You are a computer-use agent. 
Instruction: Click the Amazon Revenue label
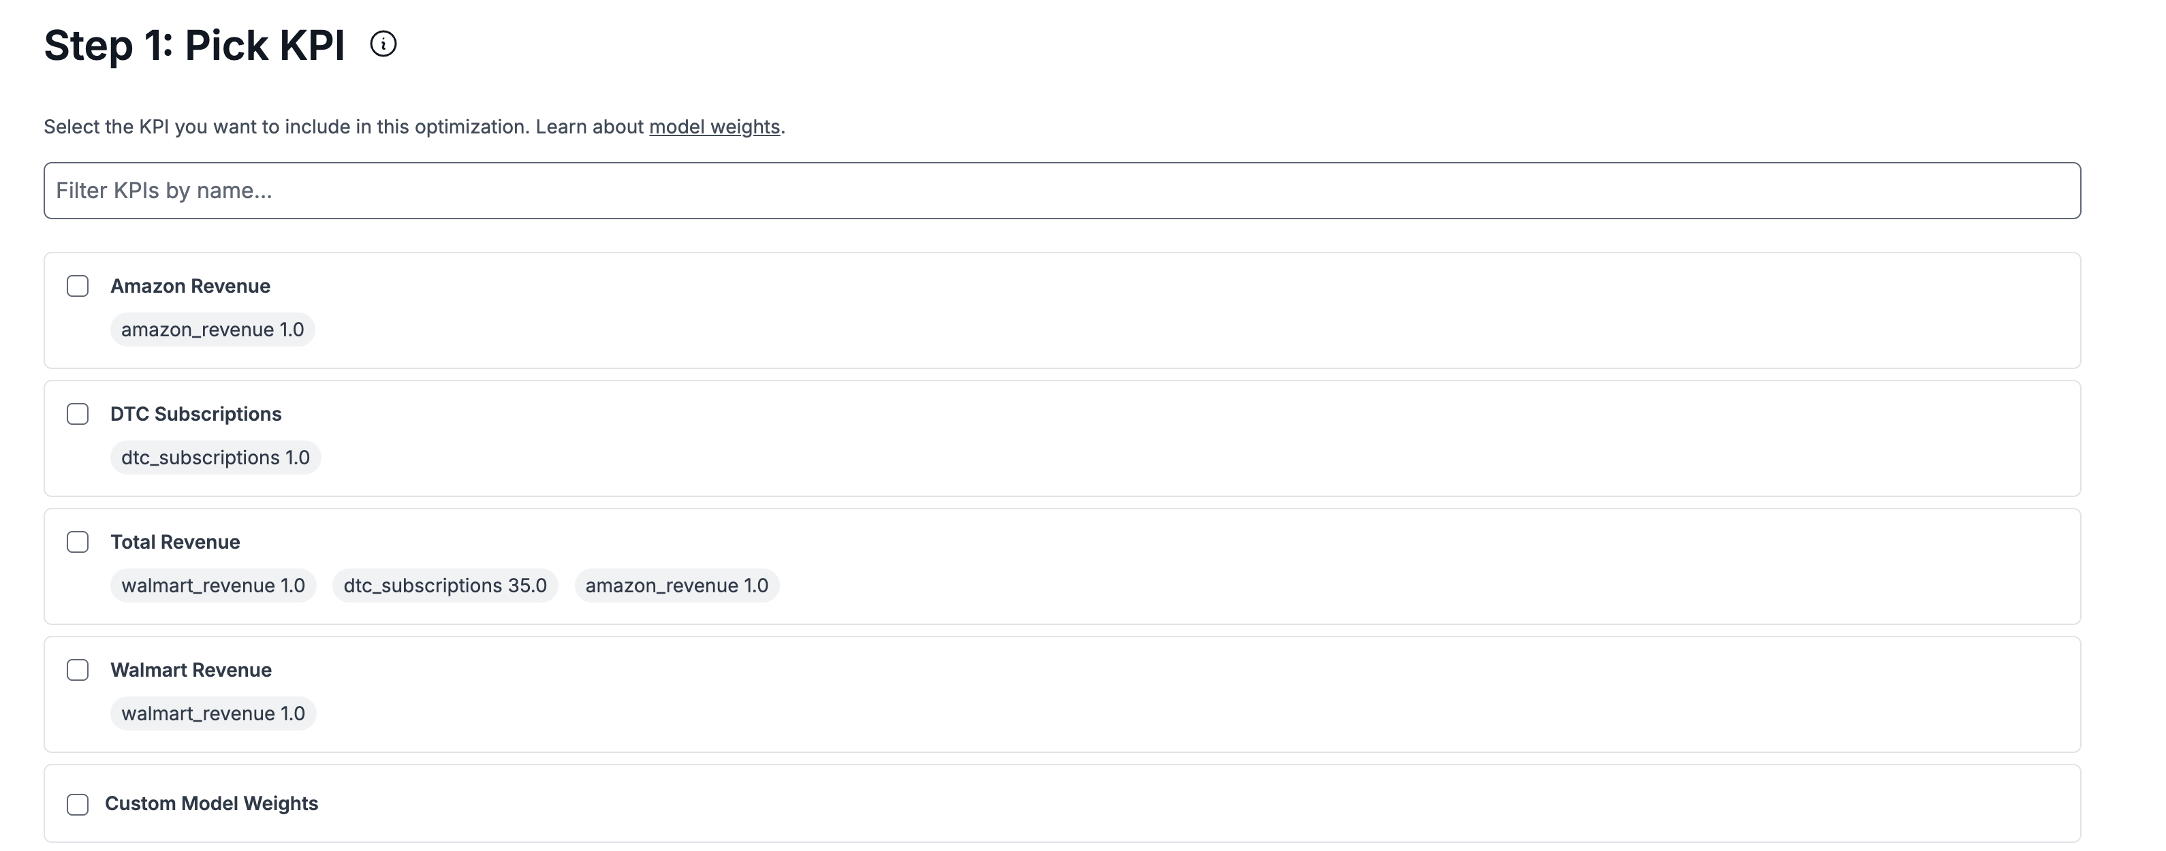(190, 286)
